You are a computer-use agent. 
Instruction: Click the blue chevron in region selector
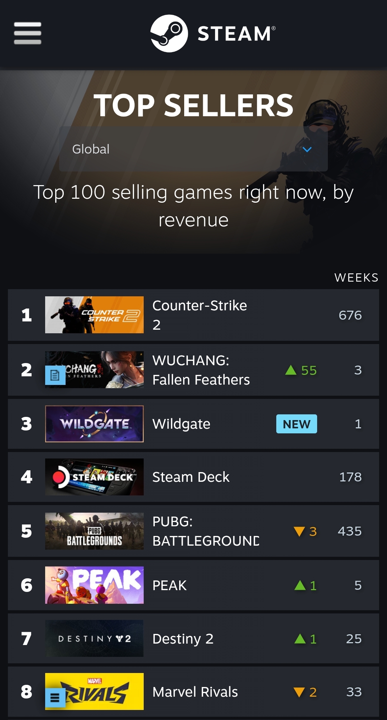[307, 149]
